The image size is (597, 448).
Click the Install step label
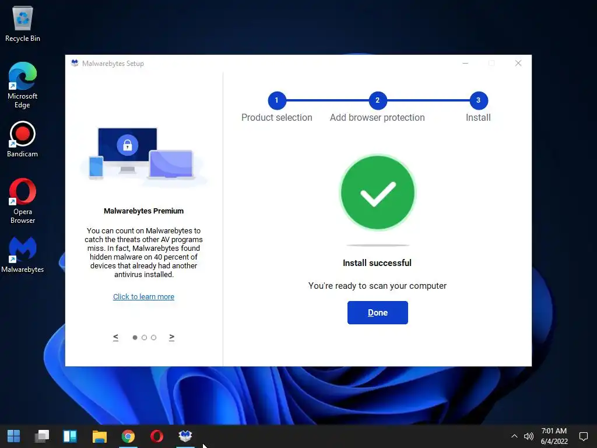point(478,117)
